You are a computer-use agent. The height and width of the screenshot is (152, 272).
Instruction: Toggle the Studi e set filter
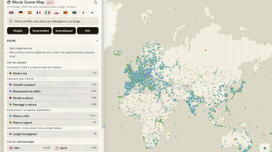[53, 73]
